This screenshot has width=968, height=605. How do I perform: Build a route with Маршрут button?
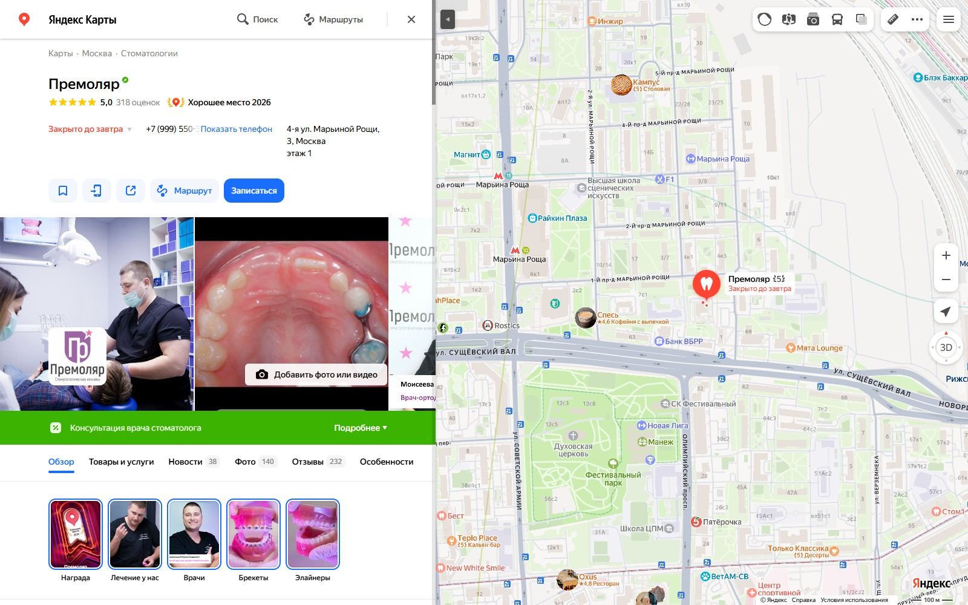[x=185, y=191]
